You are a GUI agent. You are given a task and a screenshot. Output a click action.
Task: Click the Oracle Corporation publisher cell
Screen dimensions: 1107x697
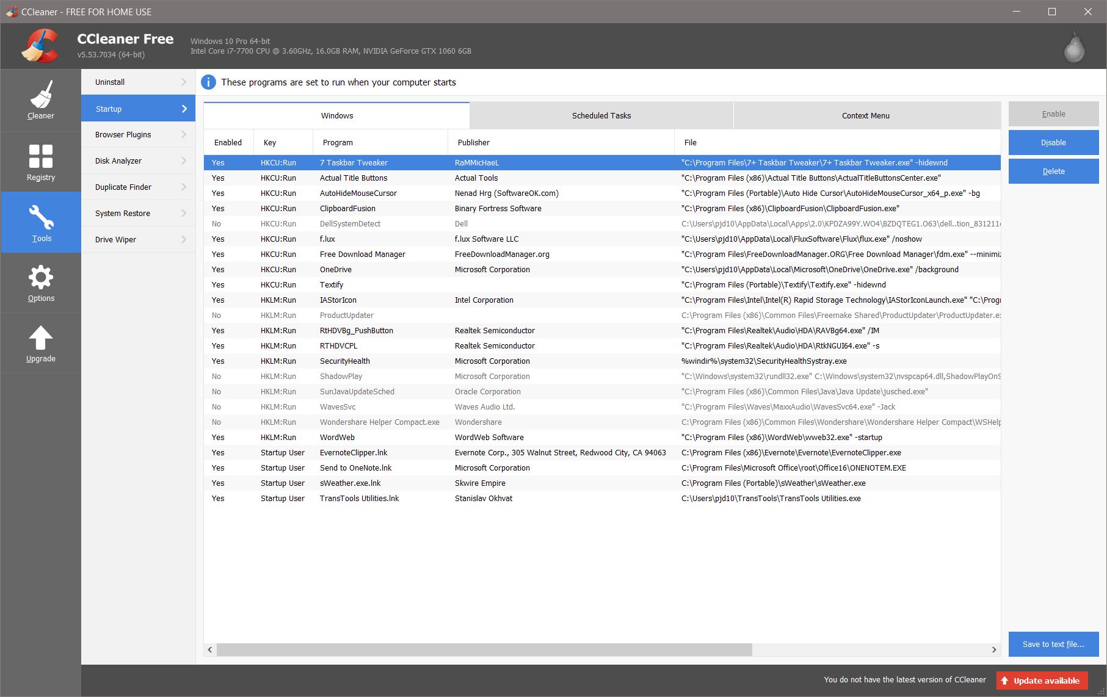pyautogui.click(x=488, y=392)
